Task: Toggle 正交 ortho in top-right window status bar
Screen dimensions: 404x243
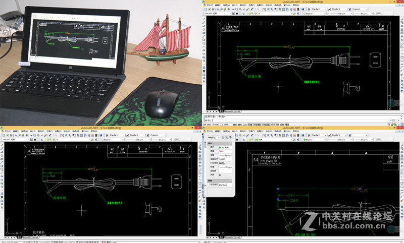Action: (245, 125)
